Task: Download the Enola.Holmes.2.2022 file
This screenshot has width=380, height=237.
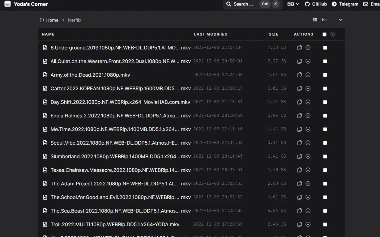Action: (x=308, y=116)
